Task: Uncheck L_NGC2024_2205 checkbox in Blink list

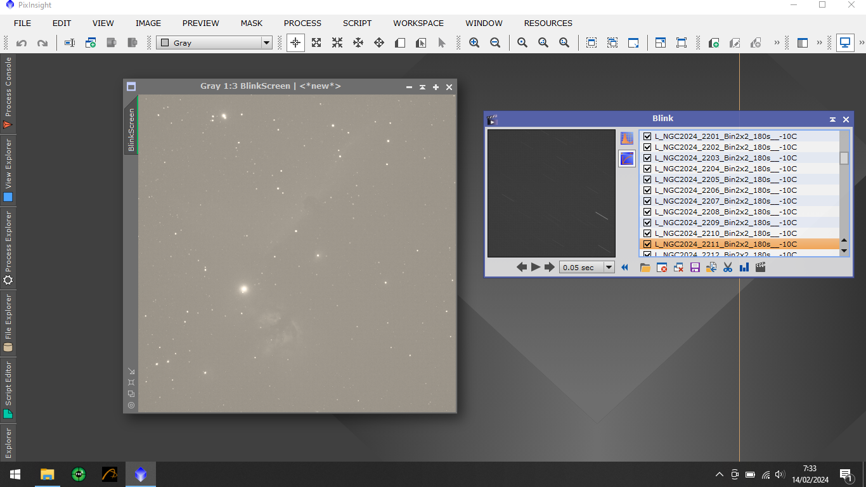Action: [647, 179]
